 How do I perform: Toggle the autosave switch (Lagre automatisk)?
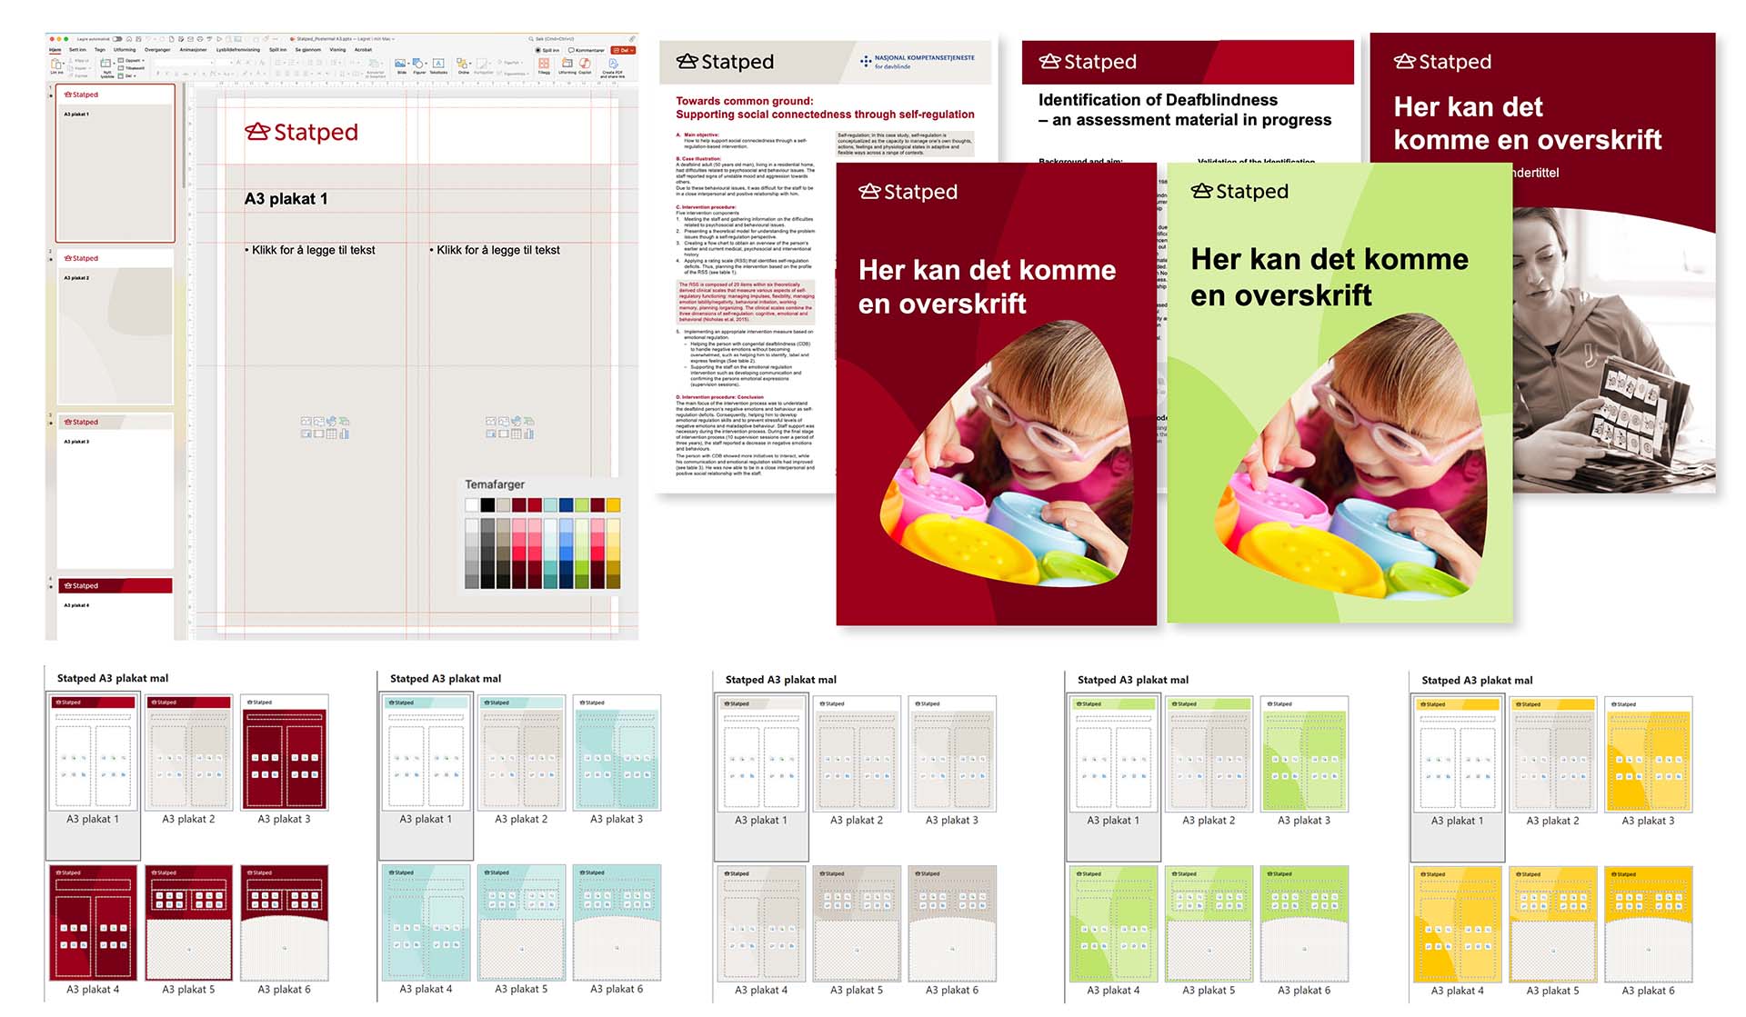click(117, 39)
